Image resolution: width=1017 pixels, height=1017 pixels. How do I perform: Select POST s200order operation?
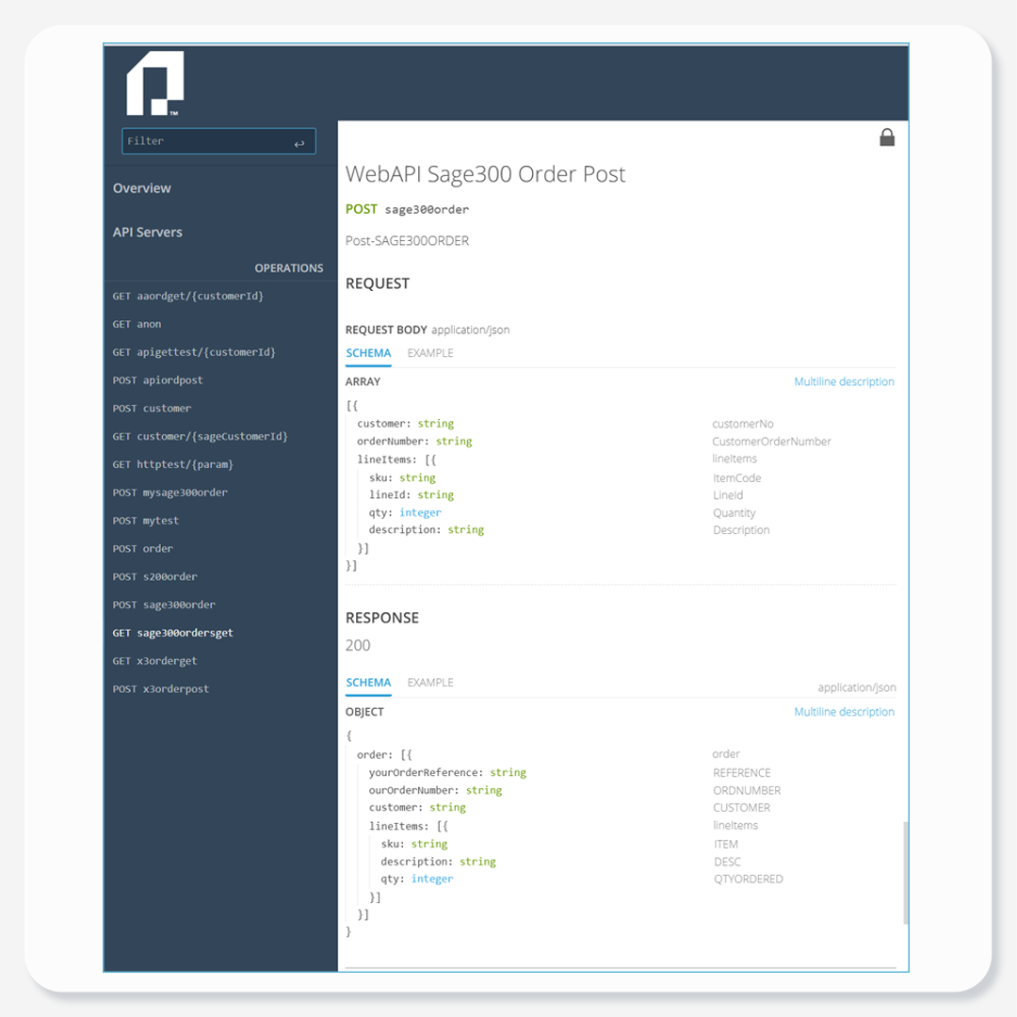155,576
